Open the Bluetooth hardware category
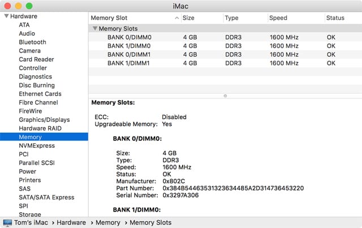 tap(32, 42)
